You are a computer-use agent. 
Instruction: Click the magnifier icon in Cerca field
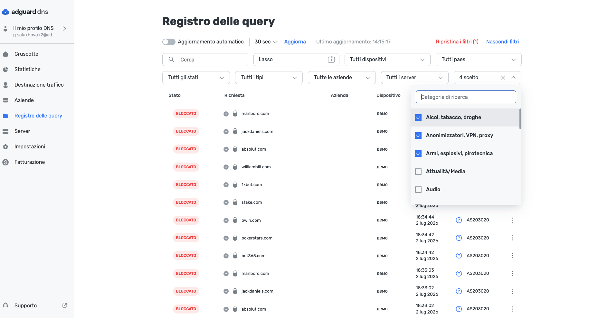[x=172, y=60]
